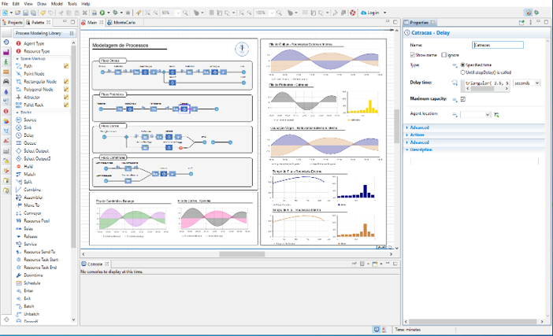Select the Source block in the palette
Image resolution: width=553 pixels, height=336 pixels.
click(30, 120)
